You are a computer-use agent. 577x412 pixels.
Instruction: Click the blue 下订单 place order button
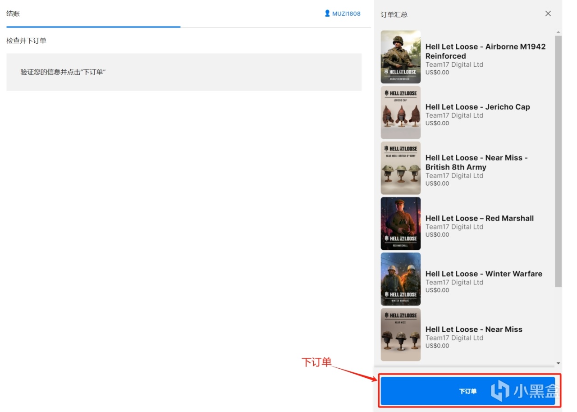pos(468,391)
